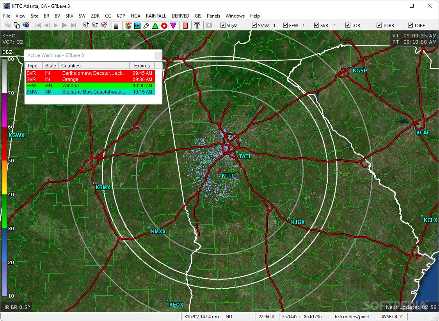Screen dimensions: 439x321
Task: Sort warnings by Counties column header
Action: tap(94, 66)
